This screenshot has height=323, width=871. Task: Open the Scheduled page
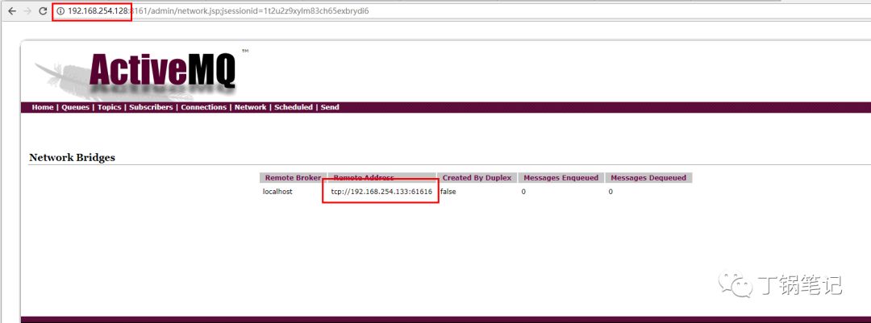coord(294,107)
